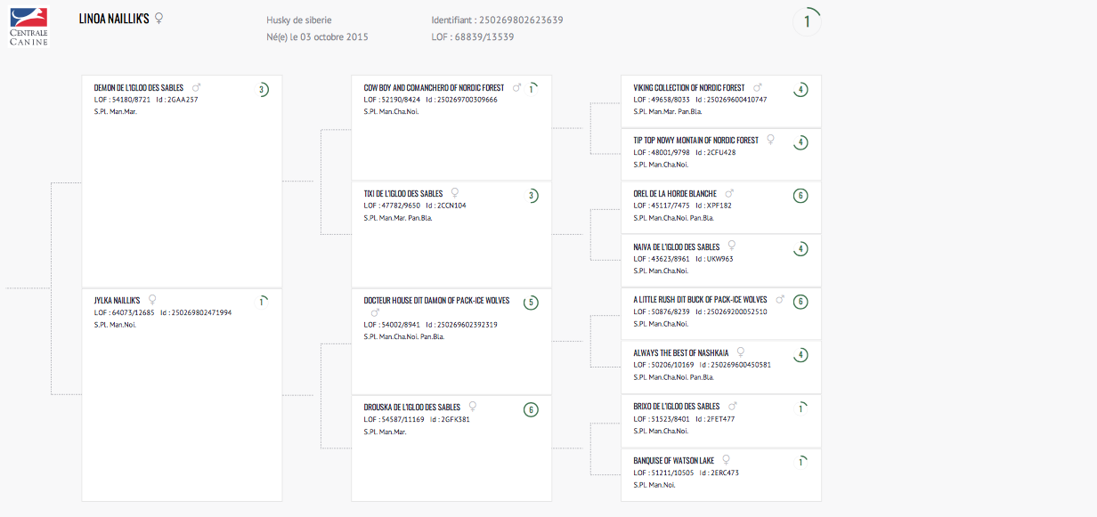
Task: Click circled 1 badge on Jylka Naillik's card
Action: pos(262,303)
